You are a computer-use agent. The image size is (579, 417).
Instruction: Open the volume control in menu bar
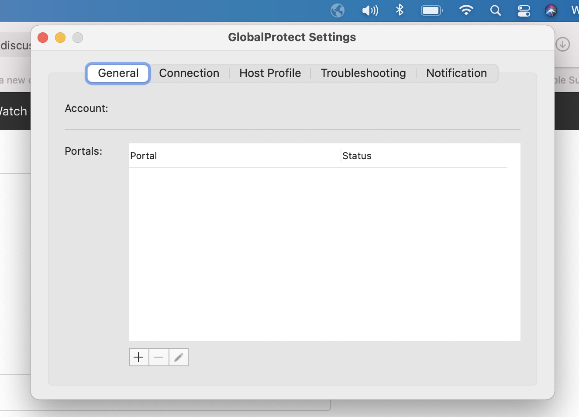click(x=370, y=10)
